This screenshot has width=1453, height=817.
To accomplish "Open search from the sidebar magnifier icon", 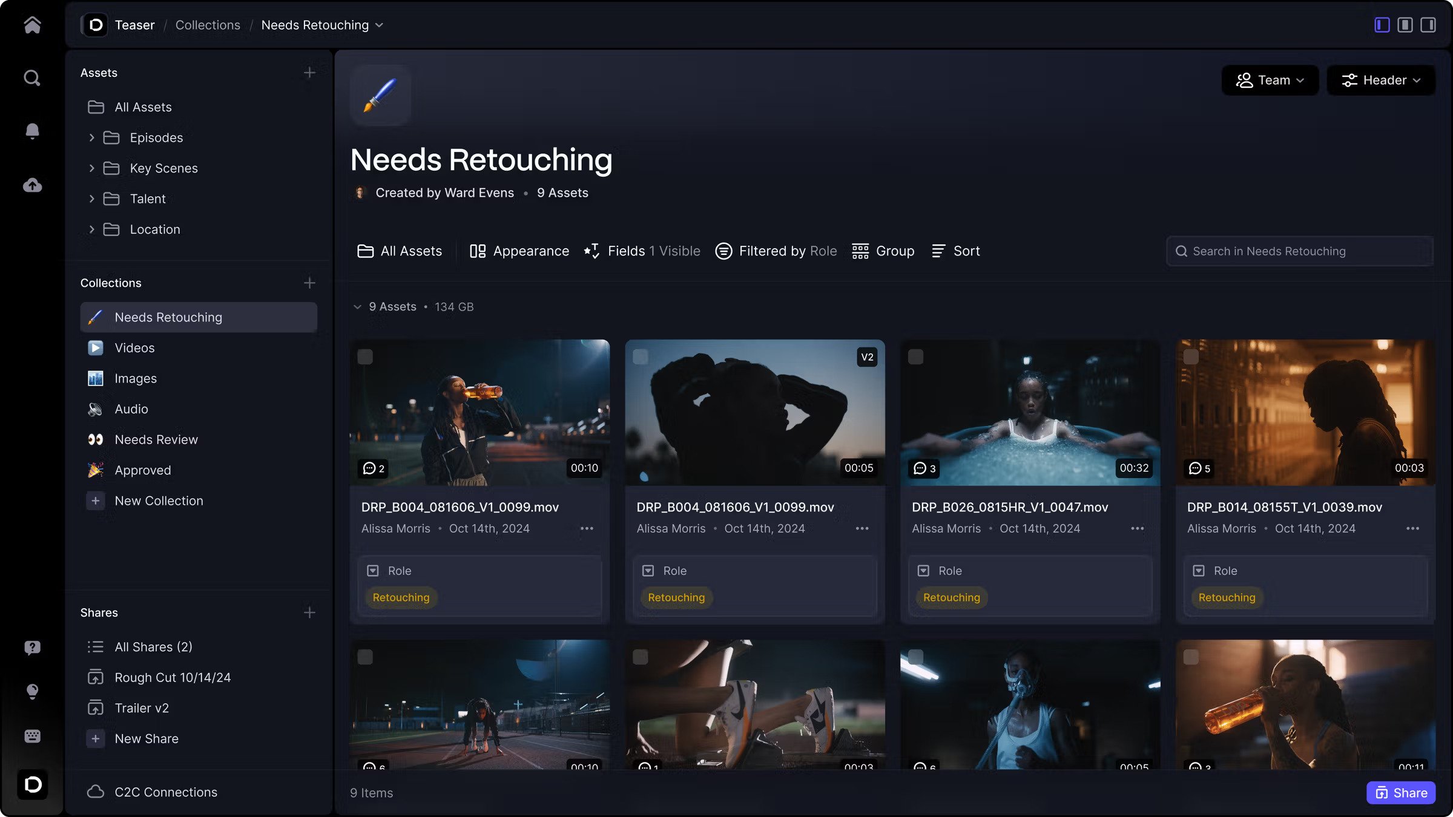I will coord(32,78).
